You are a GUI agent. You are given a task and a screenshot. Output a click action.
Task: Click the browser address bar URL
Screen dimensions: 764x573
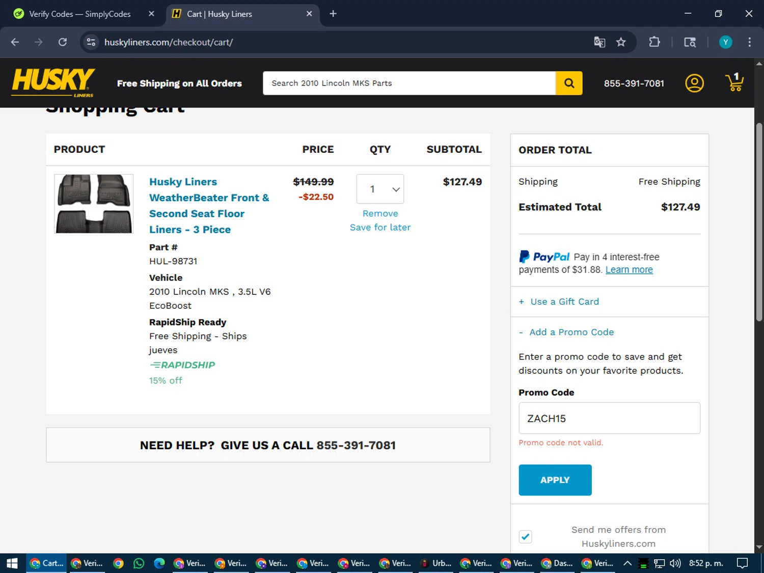click(169, 42)
